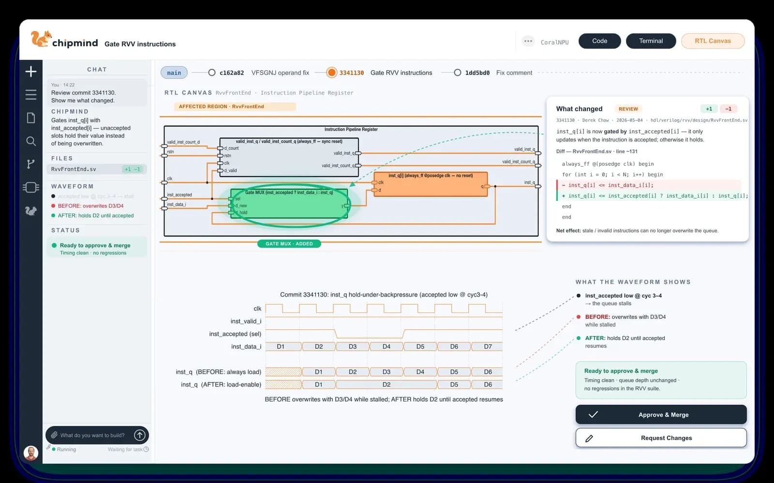Screen dimensions: 774x483
Task: Click BEFORE: overwrites D3/D4 waveform entry in sidebar
Action: point(90,206)
